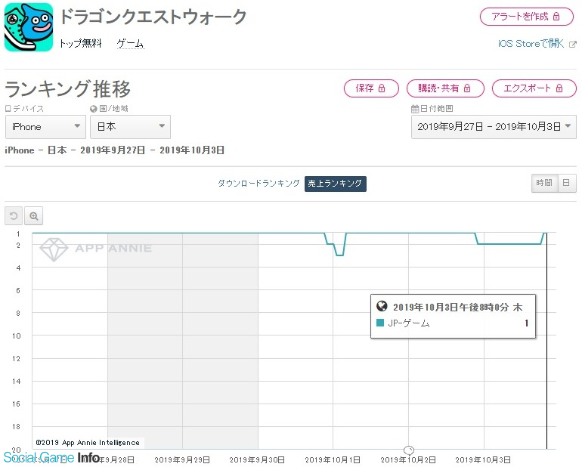Click the timeline handle on the chart's bottom axis
582x467 pixels.
[409, 450]
